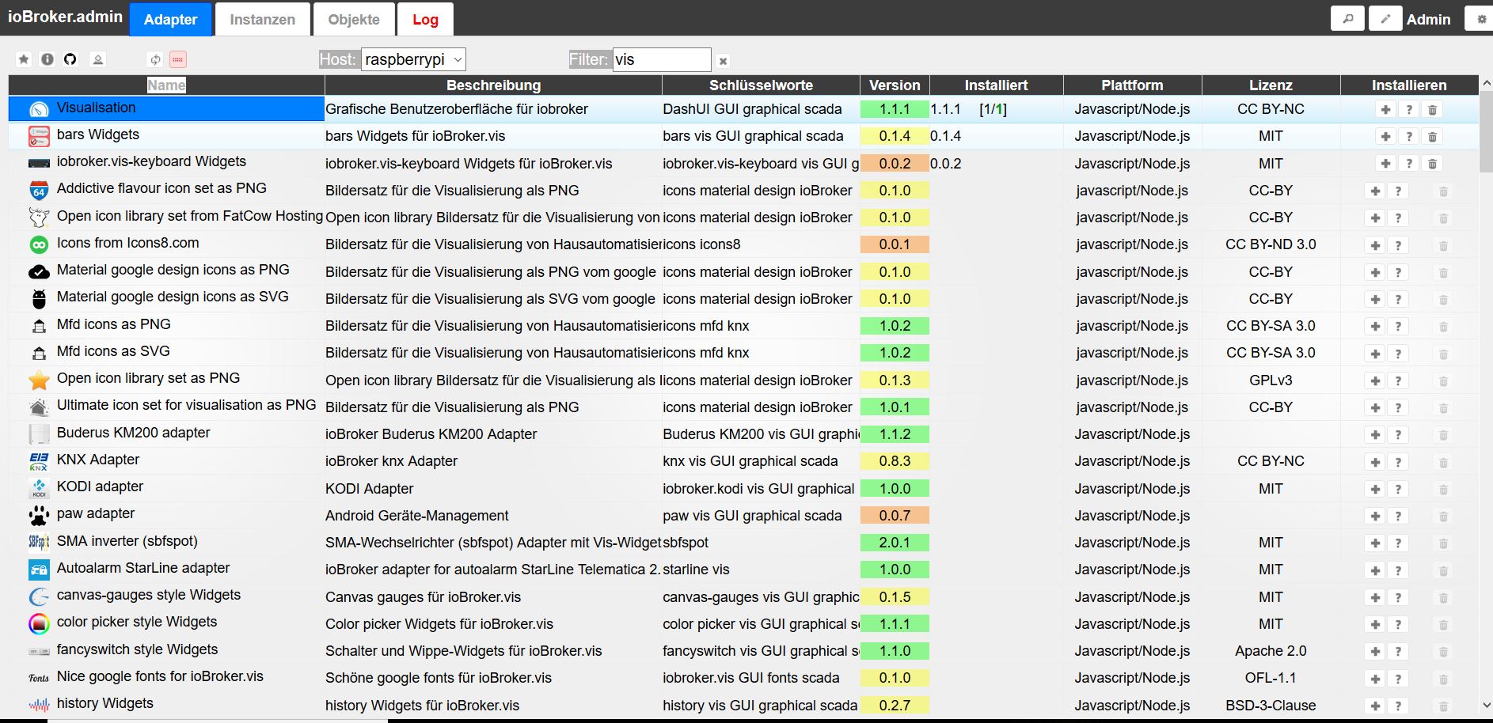Install the paw adapter

pos(1375,517)
